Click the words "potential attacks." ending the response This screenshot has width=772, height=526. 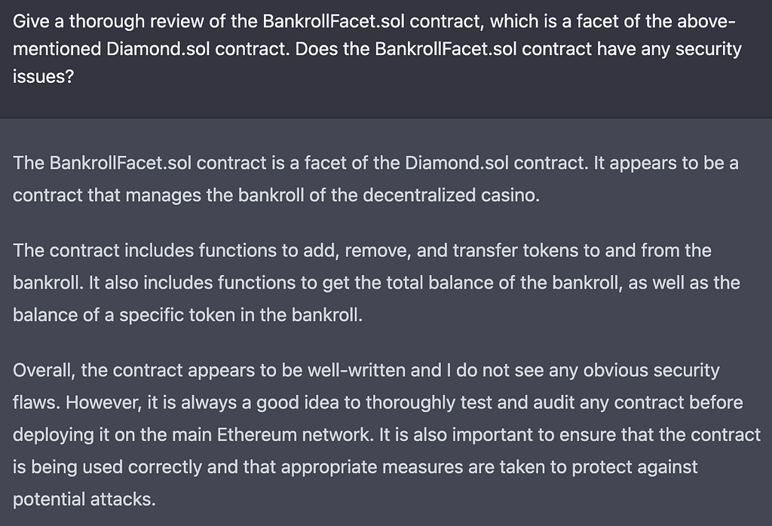pos(84,500)
